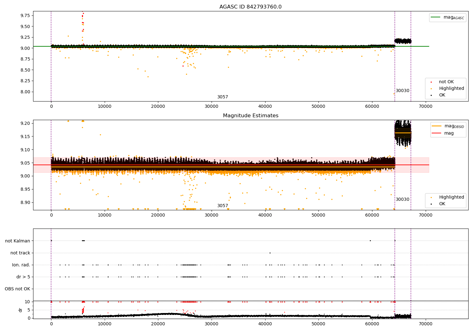Image resolution: width=473 pixels, height=331 pixels.
Task: Click the 'AGASC ID 842793760.0' figure title
Action: (250, 7)
